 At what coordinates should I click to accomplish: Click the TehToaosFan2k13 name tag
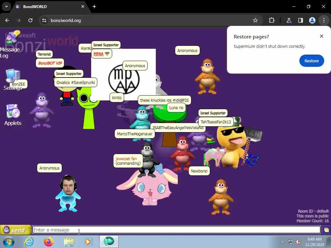[x=216, y=122]
